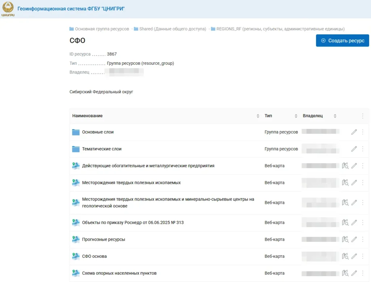Open the Основные слои group
The image size is (371, 282).
pyautogui.click(x=98, y=132)
